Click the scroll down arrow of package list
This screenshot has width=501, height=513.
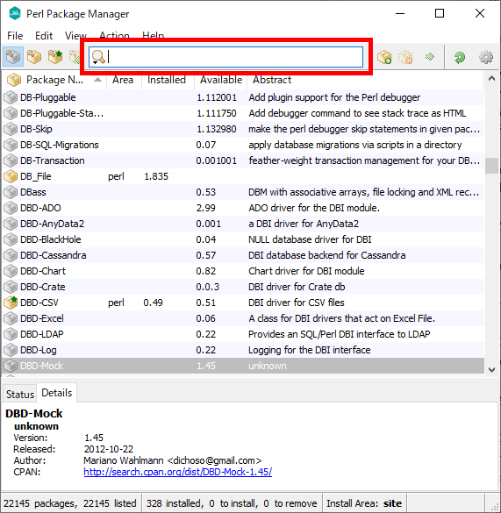coord(491,370)
